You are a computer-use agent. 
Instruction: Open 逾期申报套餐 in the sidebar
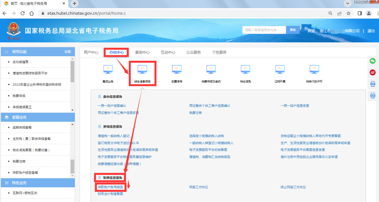pyautogui.click(x=22, y=128)
